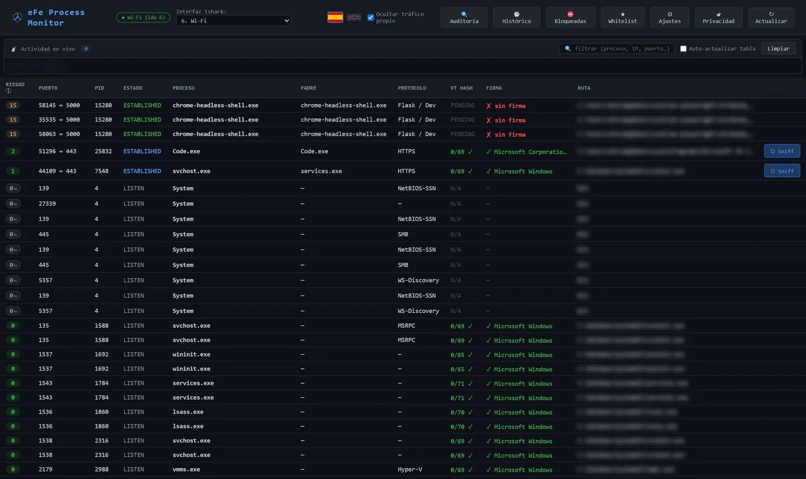Click PID 25832 of Code.exe
Image resolution: width=806 pixels, height=479 pixels.
(104, 151)
